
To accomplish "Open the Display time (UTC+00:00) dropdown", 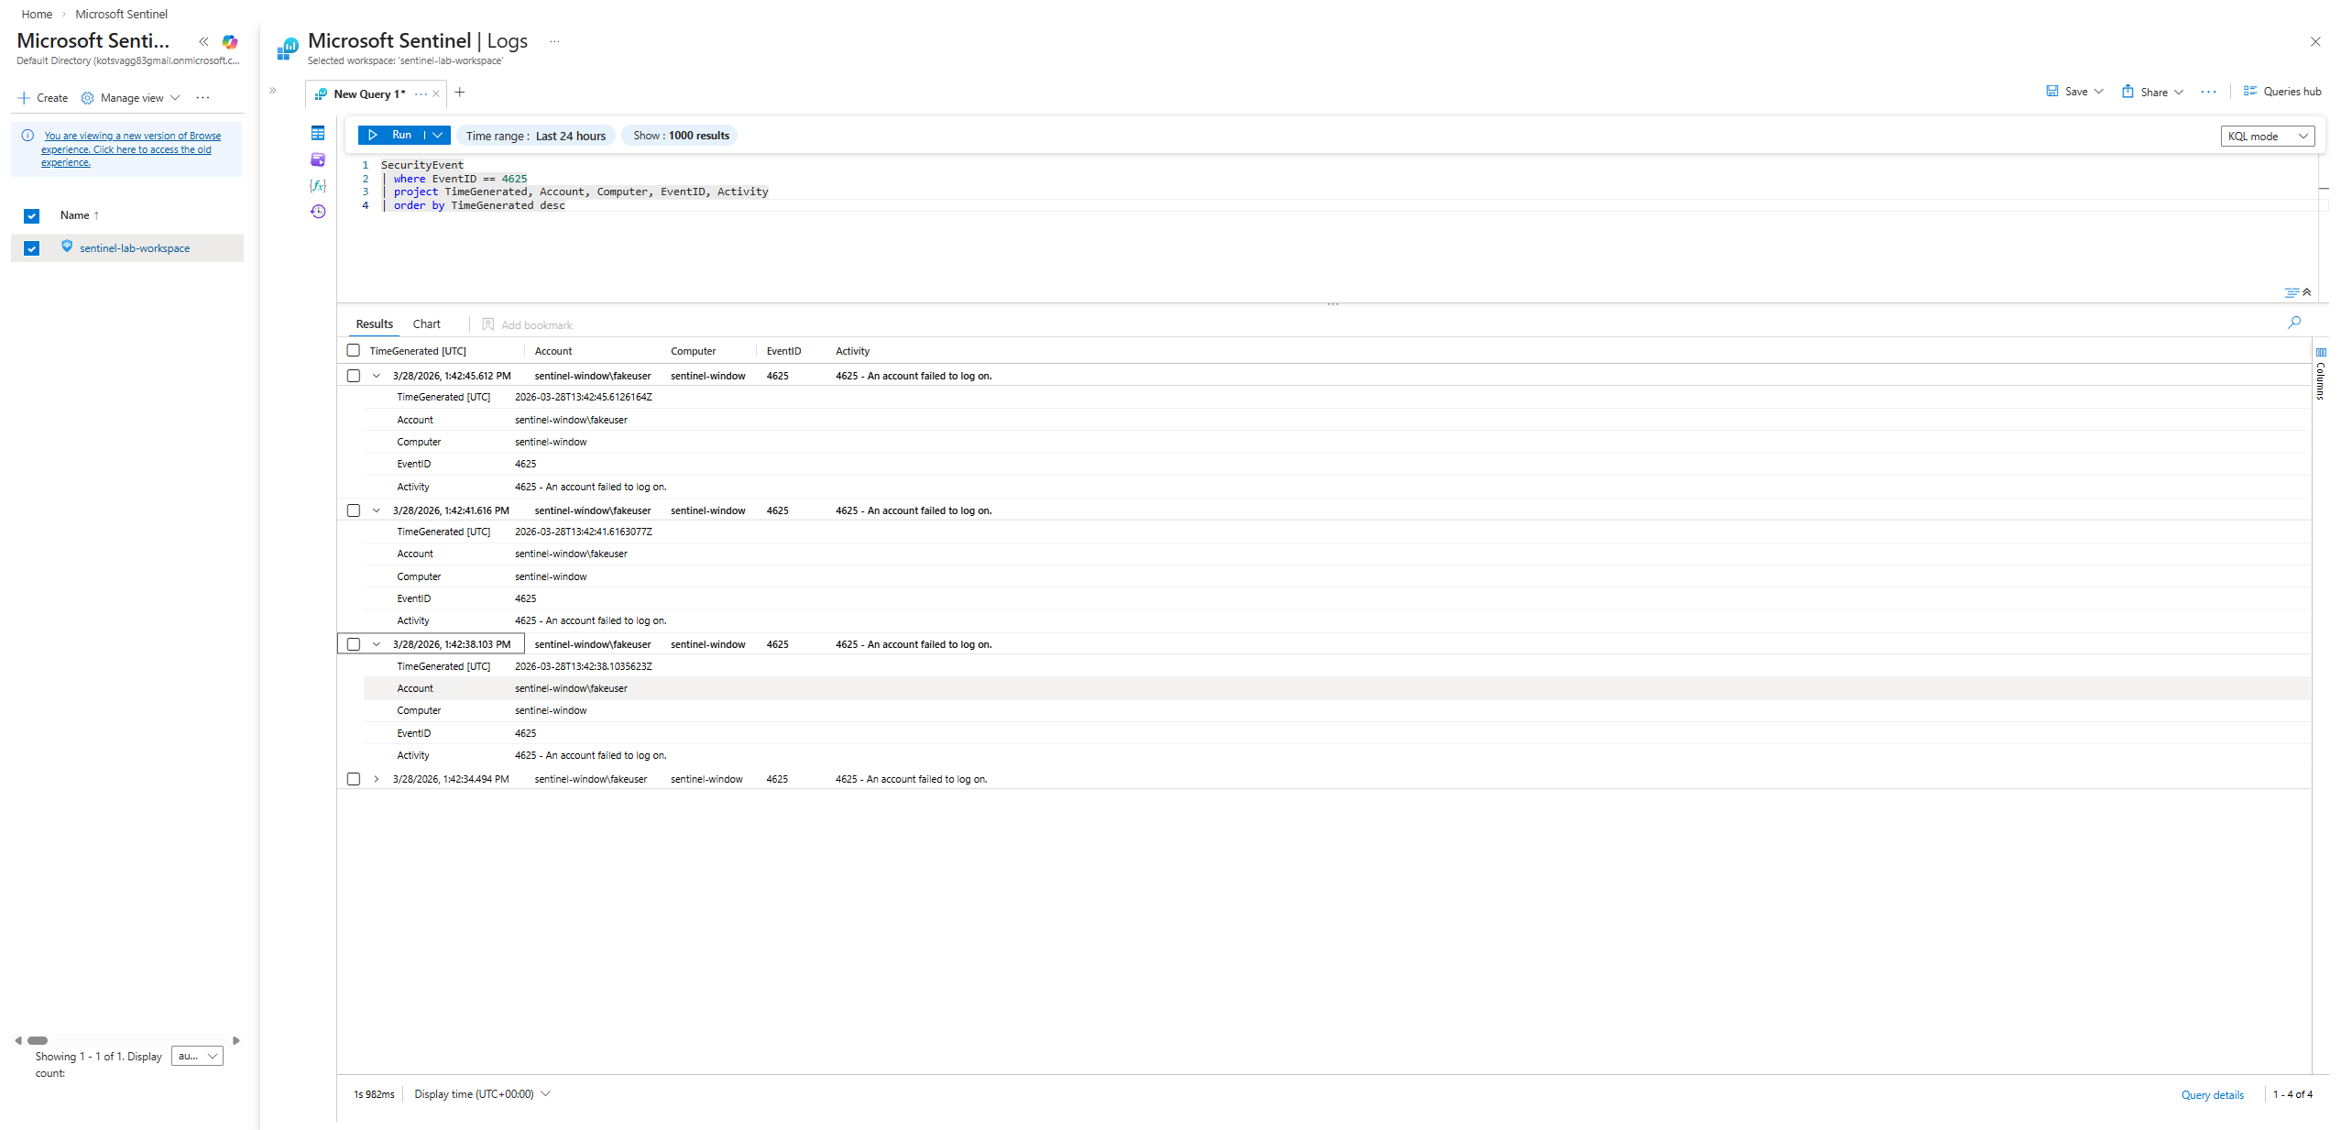I will click(482, 1094).
